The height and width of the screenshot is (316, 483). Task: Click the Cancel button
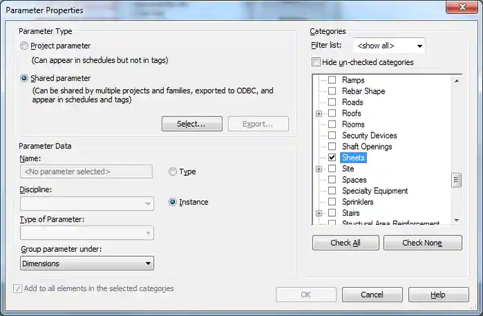[x=372, y=295]
